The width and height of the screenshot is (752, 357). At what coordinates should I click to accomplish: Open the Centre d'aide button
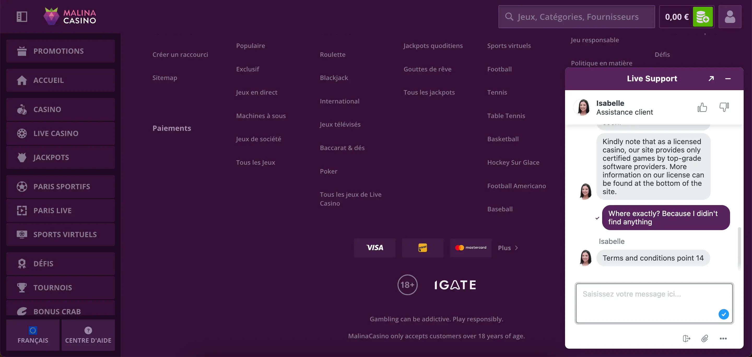coord(88,335)
